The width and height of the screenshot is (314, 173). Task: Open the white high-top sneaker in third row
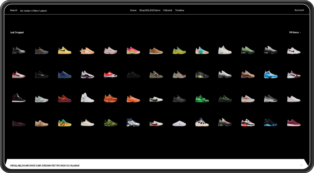87,98
